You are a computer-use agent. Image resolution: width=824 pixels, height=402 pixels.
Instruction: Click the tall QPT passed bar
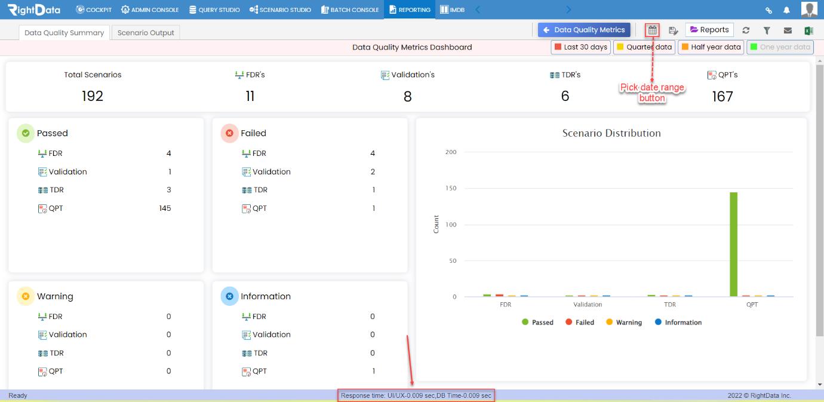coord(734,244)
